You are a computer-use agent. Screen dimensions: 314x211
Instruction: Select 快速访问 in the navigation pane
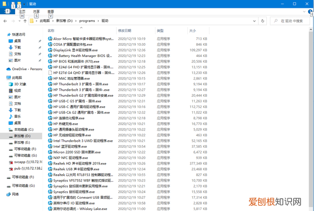(19, 34)
